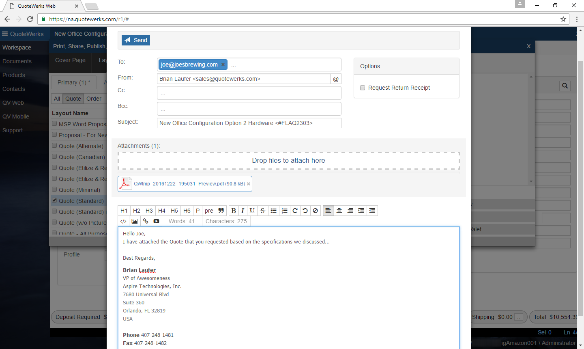Screen dimensions: 584x349
Task: Apply preformatted text style
Action: tap(209, 211)
